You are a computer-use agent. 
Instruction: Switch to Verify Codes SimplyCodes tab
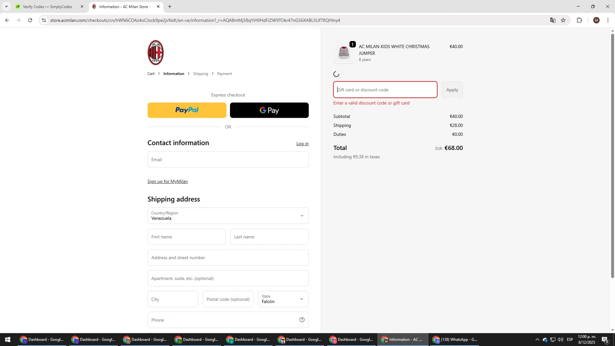[x=47, y=7]
